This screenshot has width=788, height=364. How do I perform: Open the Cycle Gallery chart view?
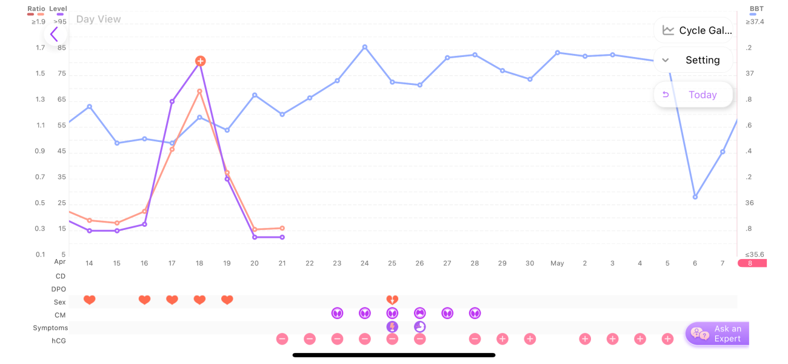(x=693, y=30)
